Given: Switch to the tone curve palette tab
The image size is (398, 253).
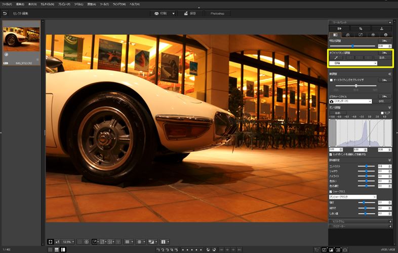Looking at the screenshot, I should pos(361,35).
